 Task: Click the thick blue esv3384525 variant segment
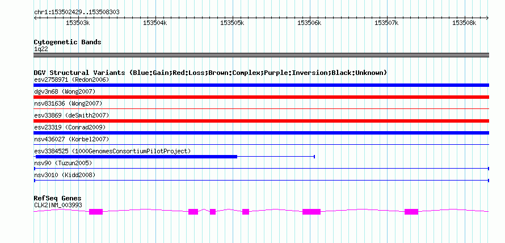click(x=136, y=157)
